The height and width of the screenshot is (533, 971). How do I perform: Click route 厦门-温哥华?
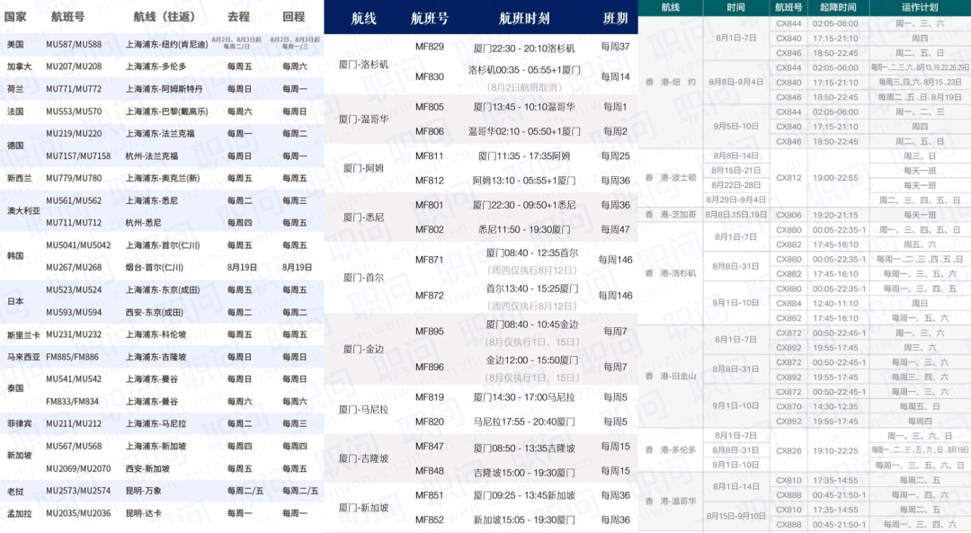(363, 119)
